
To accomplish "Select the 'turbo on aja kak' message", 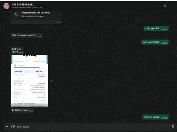I will click(155, 117).
